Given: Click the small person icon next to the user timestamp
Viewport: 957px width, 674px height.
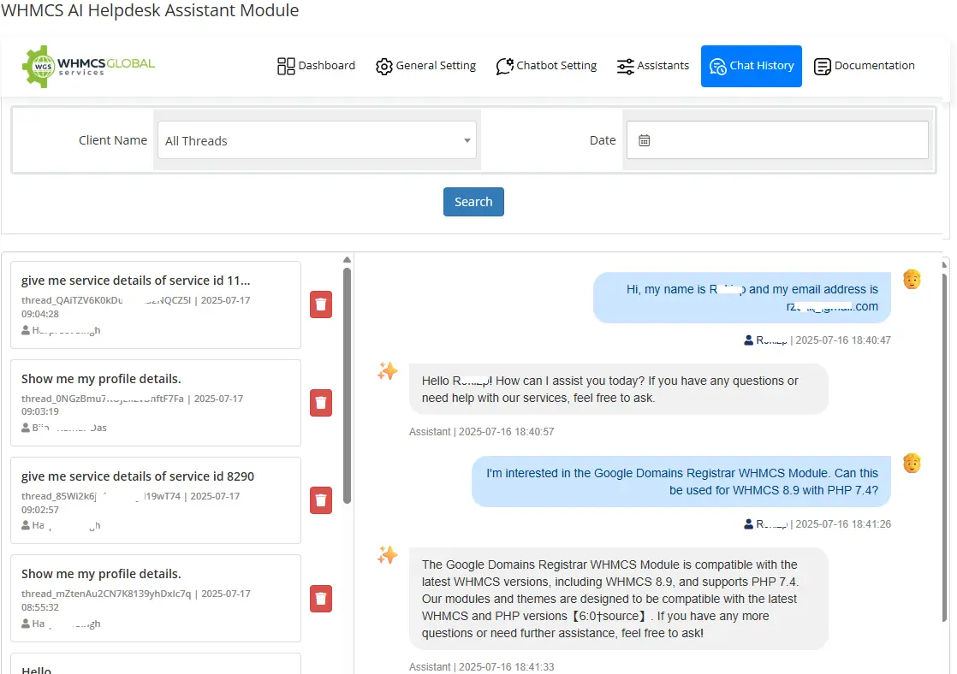Looking at the screenshot, I should click(x=748, y=340).
